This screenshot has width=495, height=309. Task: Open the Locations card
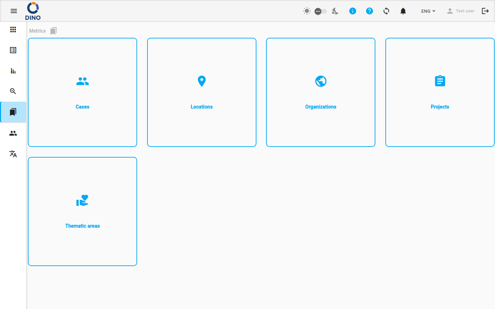[202, 92]
